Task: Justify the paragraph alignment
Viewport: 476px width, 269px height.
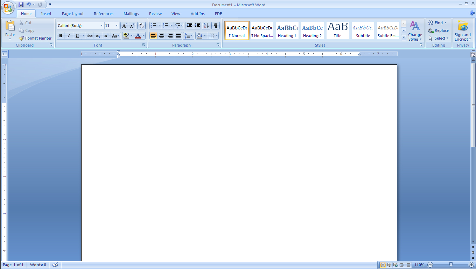Action: (x=178, y=36)
